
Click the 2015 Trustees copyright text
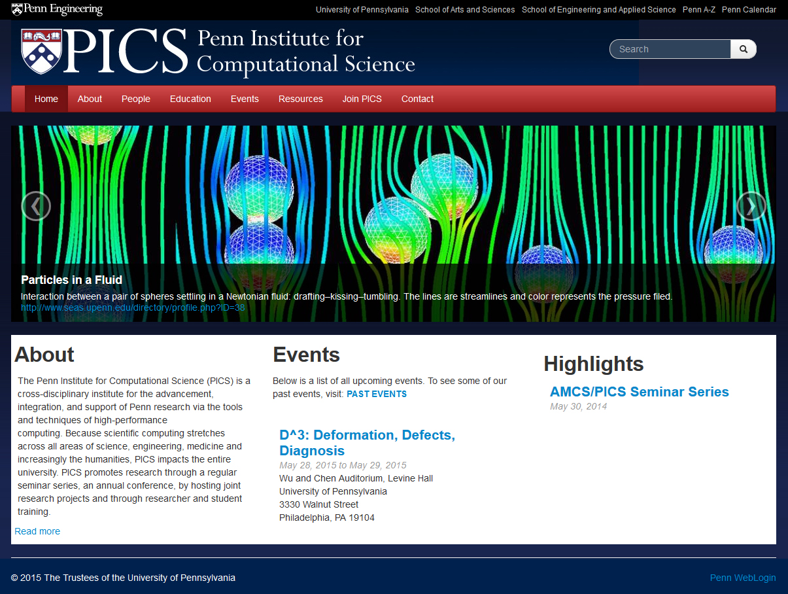(123, 578)
